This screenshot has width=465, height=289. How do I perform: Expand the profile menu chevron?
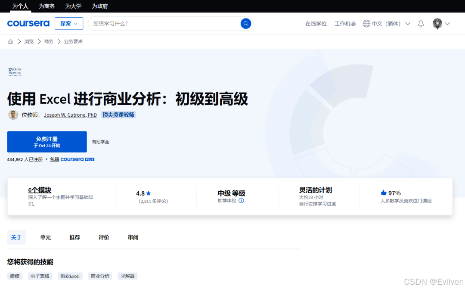[x=447, y=24]
